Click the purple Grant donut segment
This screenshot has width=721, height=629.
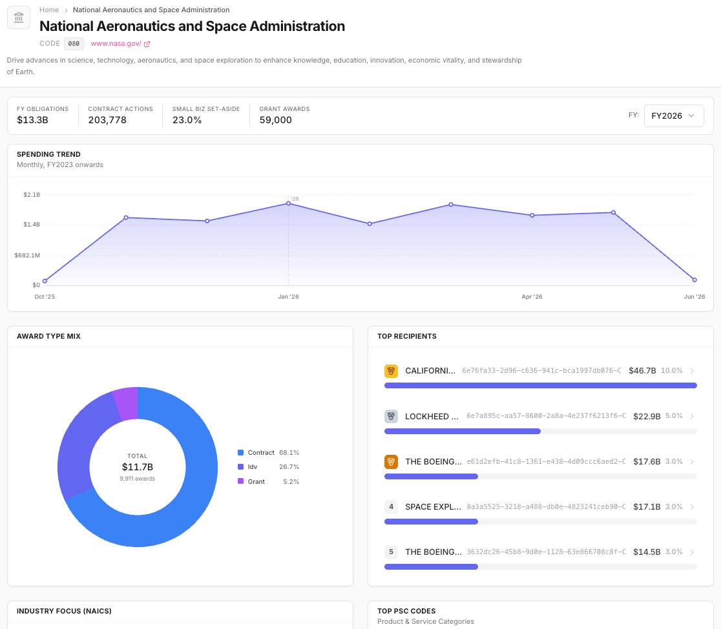(x=127, y=404)
